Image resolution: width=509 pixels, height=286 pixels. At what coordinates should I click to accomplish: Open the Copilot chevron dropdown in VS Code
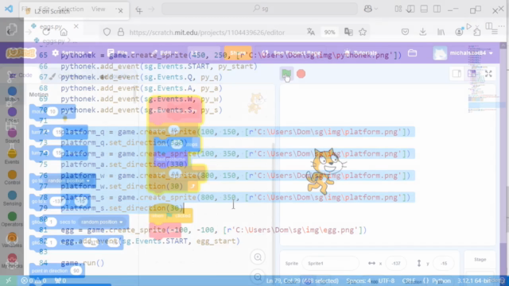pyautogui.click(x=376, y=9)
